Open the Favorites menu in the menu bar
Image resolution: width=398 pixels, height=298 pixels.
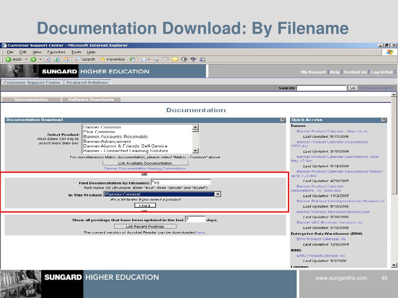click(56, 52)
